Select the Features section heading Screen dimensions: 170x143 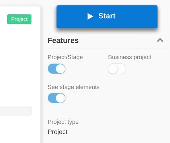pyautogui.click(x=63, y=40)
